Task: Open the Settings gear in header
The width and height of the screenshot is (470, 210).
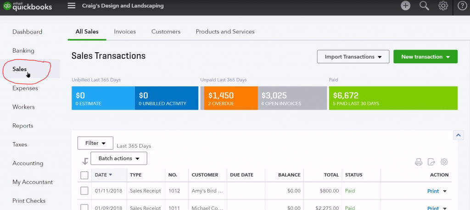Action: (443, 6)
